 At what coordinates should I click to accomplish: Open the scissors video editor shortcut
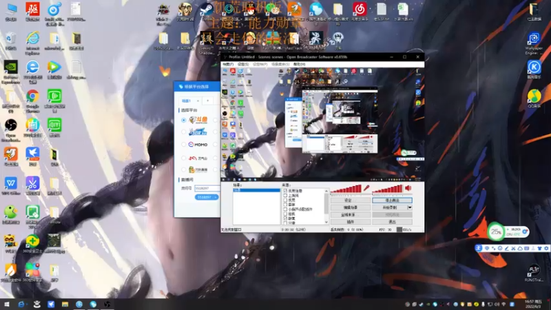coord(32,185)
